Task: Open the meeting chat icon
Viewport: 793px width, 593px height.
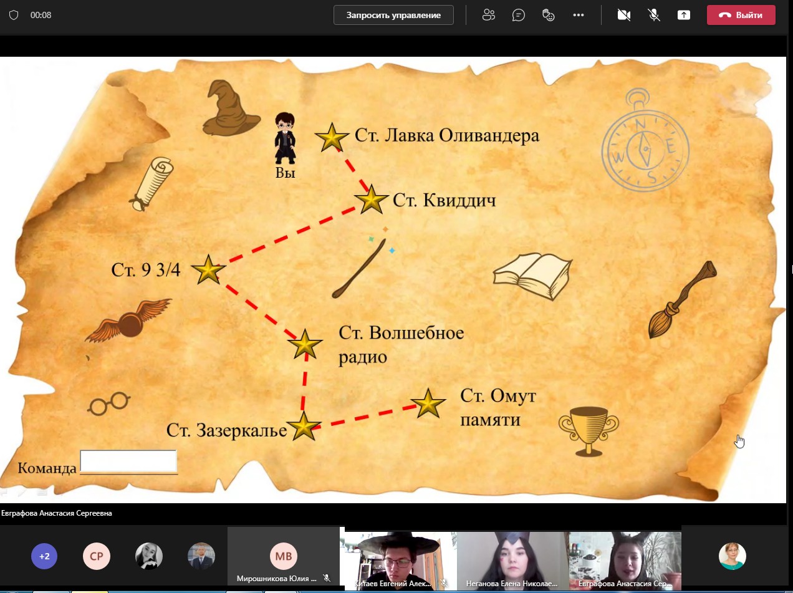Action: pyautogui.click(x=519, y=16)
